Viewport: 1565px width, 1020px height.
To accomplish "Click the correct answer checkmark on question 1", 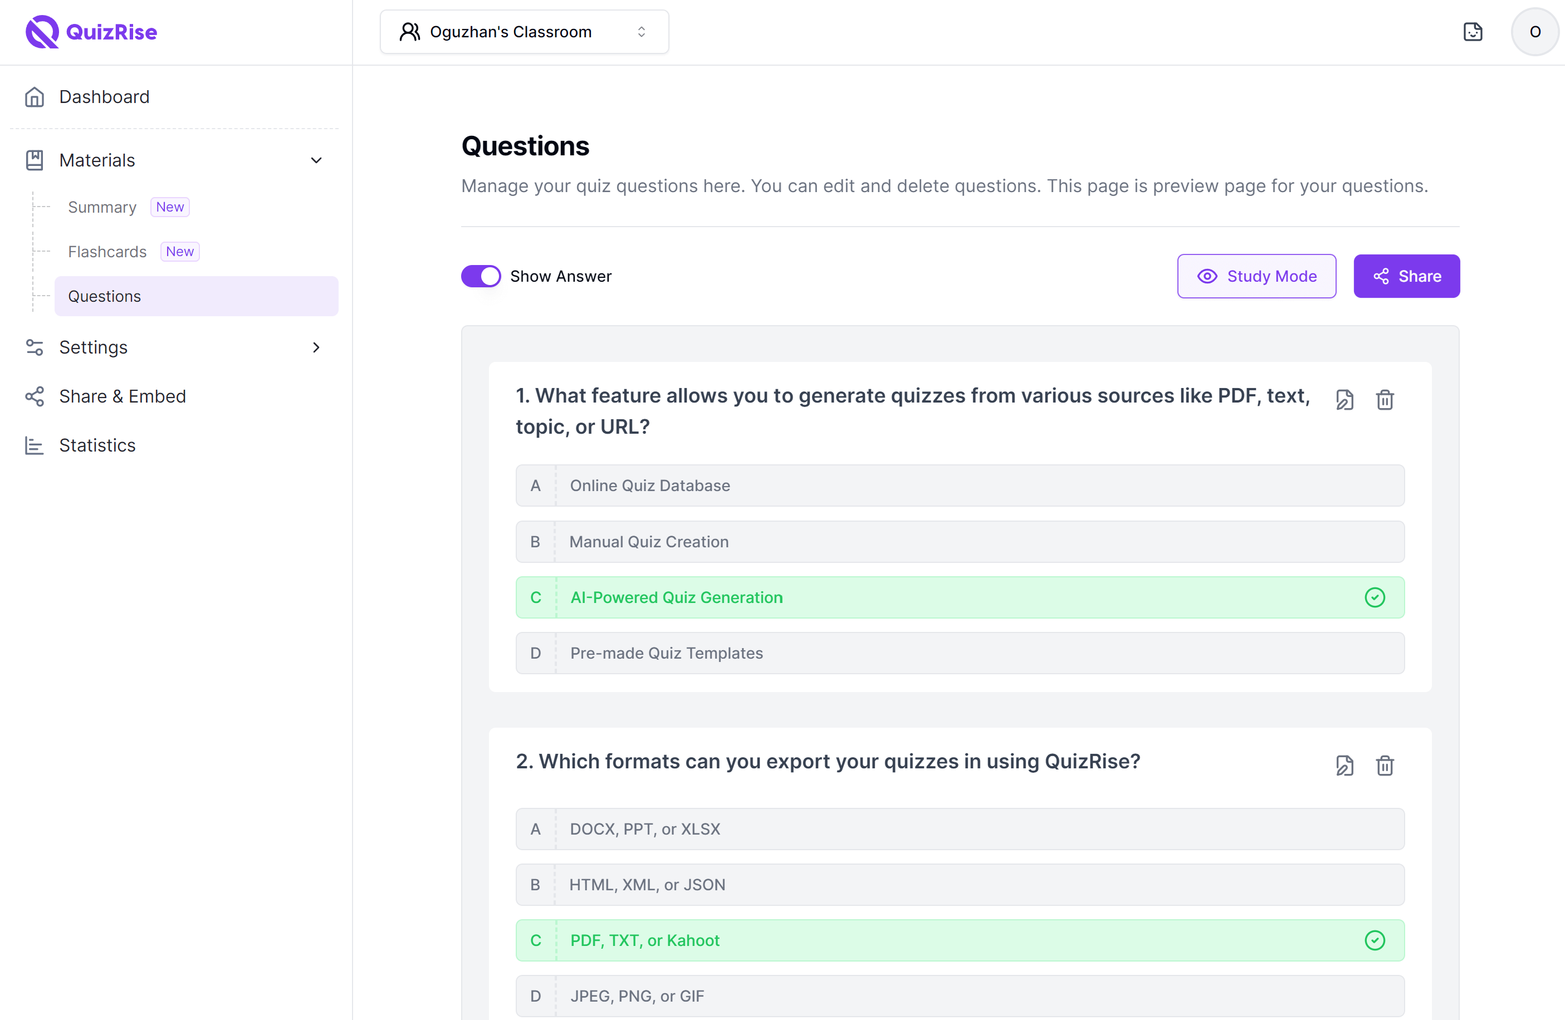I will coord(1375,597).
